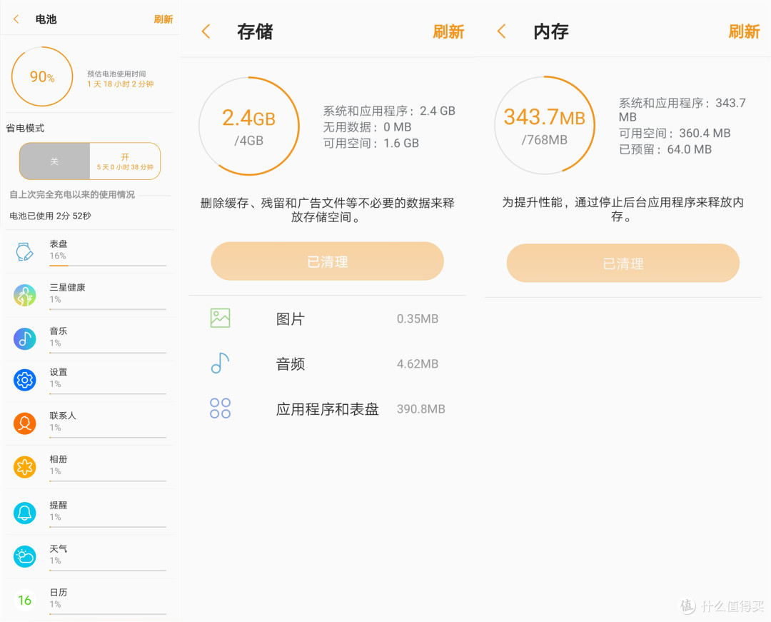Tap the 可用空间: 1.6 GB storage value
This screenshot has width=771, height=622.
(x=371, y=143)
